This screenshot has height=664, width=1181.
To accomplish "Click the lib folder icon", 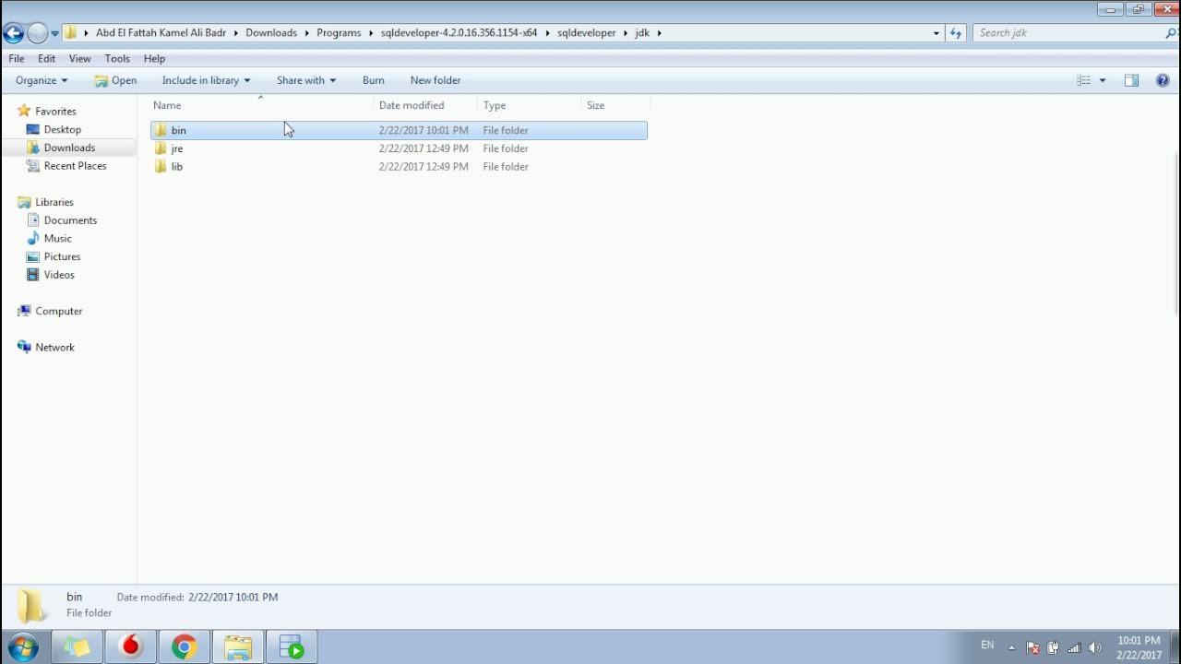I will [161, 167].
